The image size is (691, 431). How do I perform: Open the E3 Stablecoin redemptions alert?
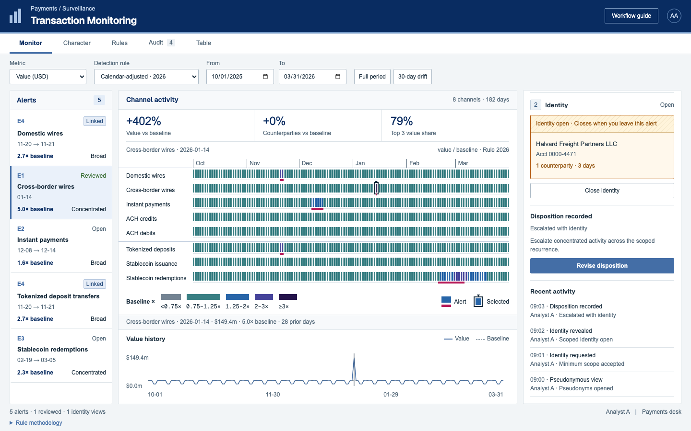61,356
